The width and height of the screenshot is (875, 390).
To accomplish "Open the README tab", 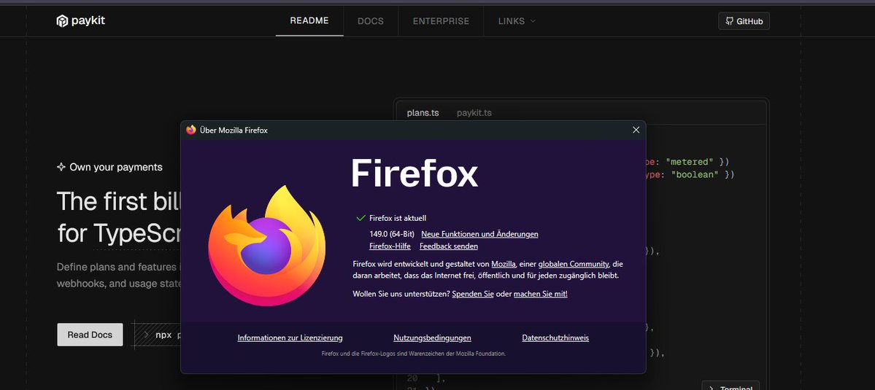I will [x=309, y=20].
